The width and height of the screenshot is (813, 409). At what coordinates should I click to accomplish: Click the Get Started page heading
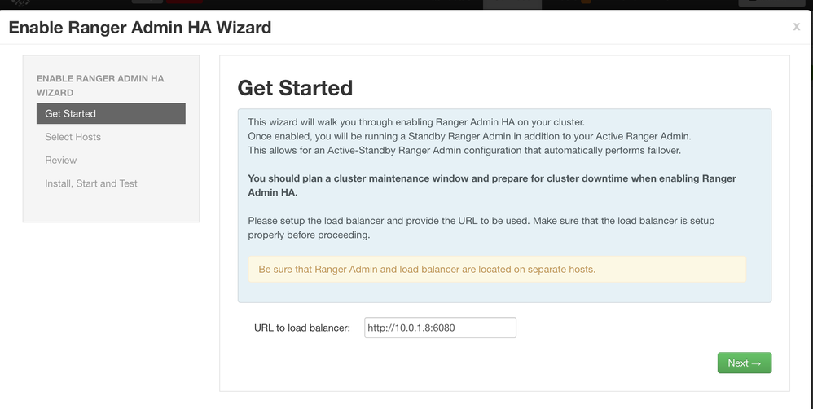(295, 88)
